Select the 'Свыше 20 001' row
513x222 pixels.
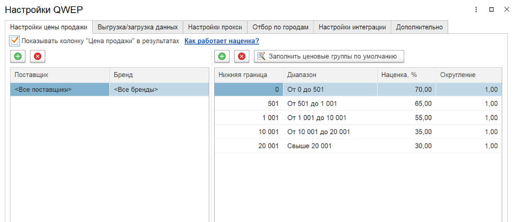(x=358, y=146)
